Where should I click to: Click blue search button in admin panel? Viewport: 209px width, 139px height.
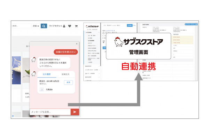click(130, 25)
